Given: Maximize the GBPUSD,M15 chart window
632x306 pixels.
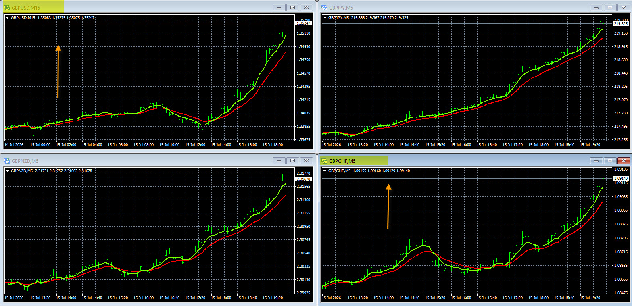Looking at the screenshot, I should click(293, 7).
